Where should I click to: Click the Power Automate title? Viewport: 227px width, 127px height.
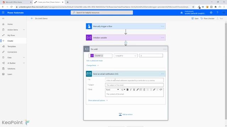pyautogui.click(x=16, y=13)
